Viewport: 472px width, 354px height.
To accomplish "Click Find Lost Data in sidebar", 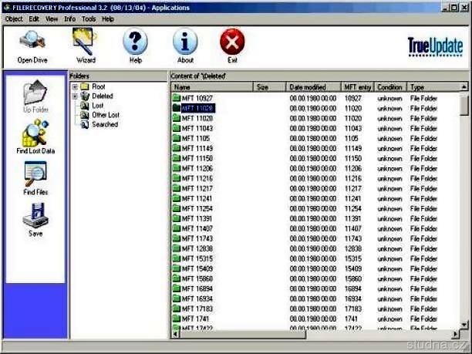I will pyautogui.click(x=35, y=137).
